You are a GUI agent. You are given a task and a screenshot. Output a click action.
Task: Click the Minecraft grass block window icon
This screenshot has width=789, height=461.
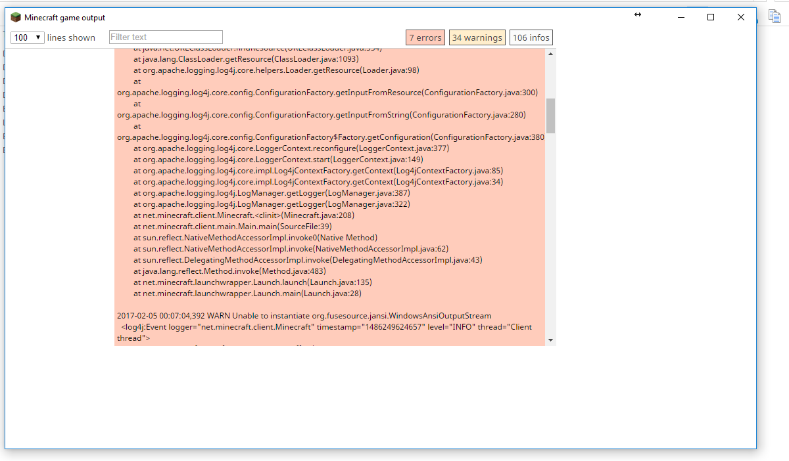(x=15, y=18)
